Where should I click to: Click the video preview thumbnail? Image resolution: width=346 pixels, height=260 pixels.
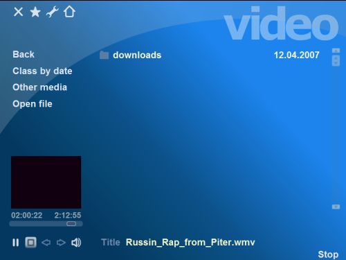pos(46,182)
